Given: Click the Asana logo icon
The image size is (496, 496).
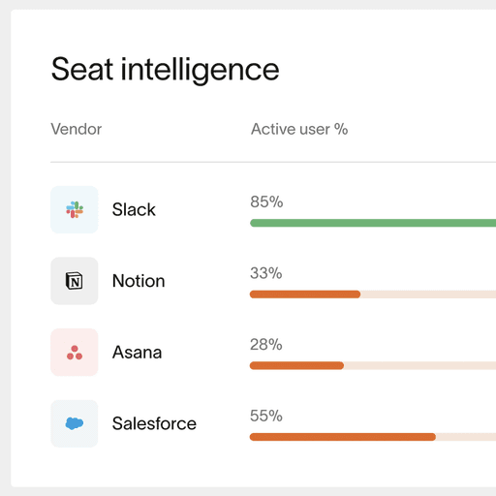Looking at the screenshot, I should (x=75, y=353).
